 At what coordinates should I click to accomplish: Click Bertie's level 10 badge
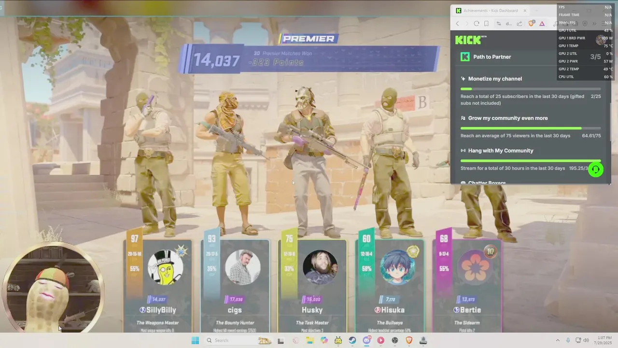tap(490, 251)
